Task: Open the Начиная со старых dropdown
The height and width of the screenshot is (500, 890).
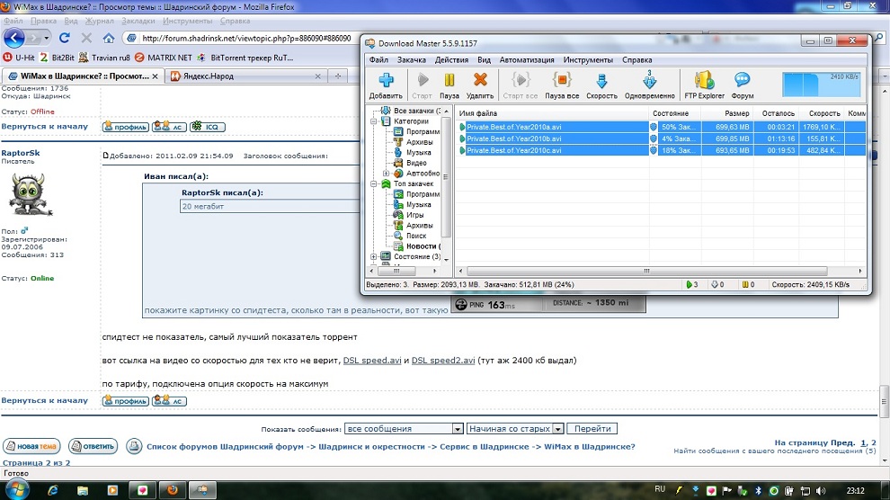Action: pyautogui.click(x=515, y=428)
